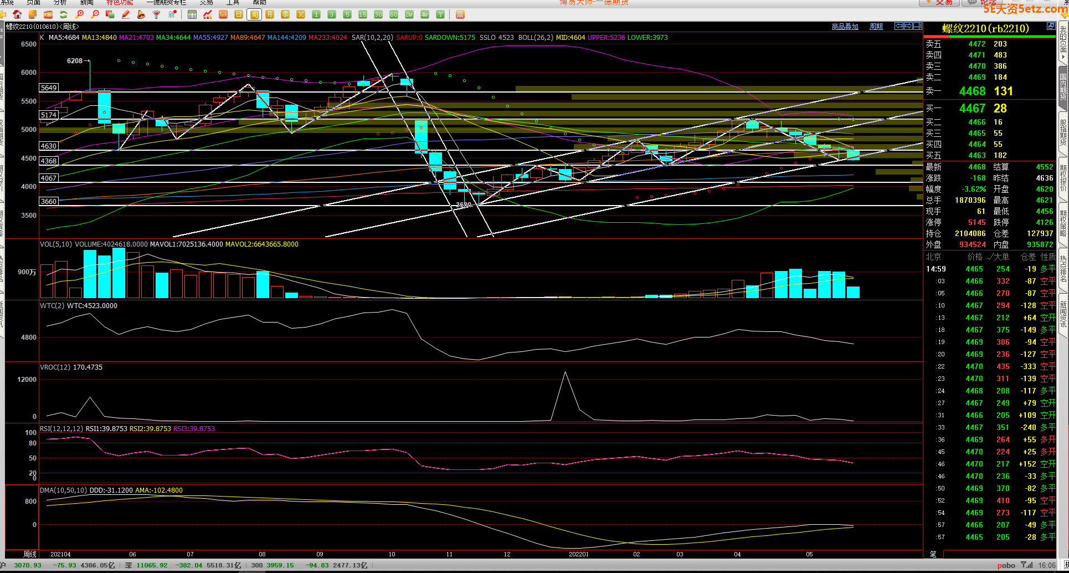
Task: Click the F10 fundamentals icon
Action: [x=48, y=14]
